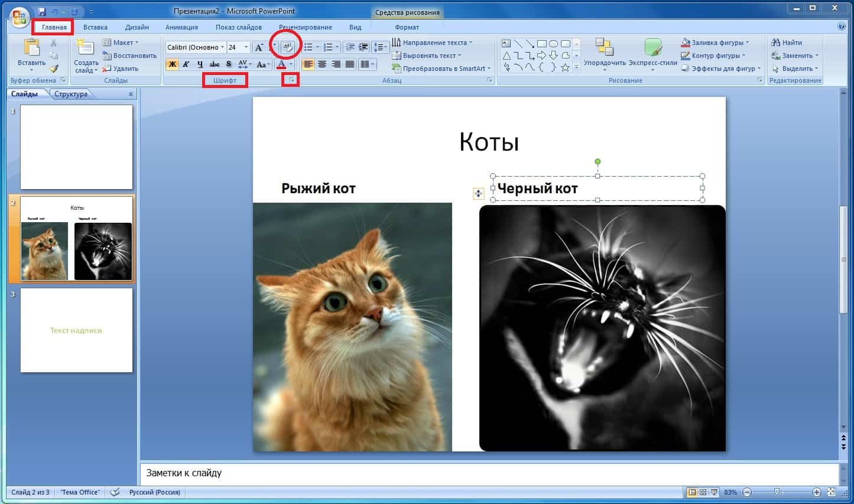Switch to the Вид tab

click(355, 27)
